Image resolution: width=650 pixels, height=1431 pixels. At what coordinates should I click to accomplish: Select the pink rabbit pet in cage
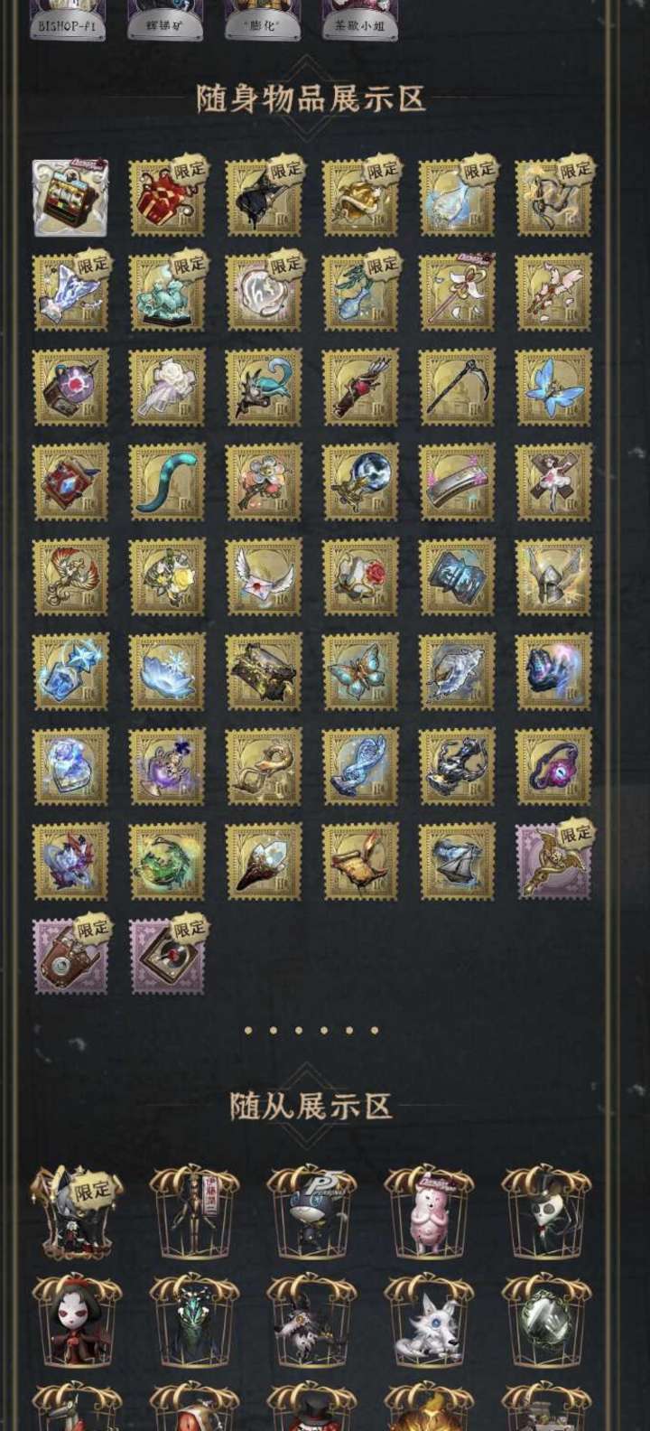pyautogui.click(x=430, y=1211)
